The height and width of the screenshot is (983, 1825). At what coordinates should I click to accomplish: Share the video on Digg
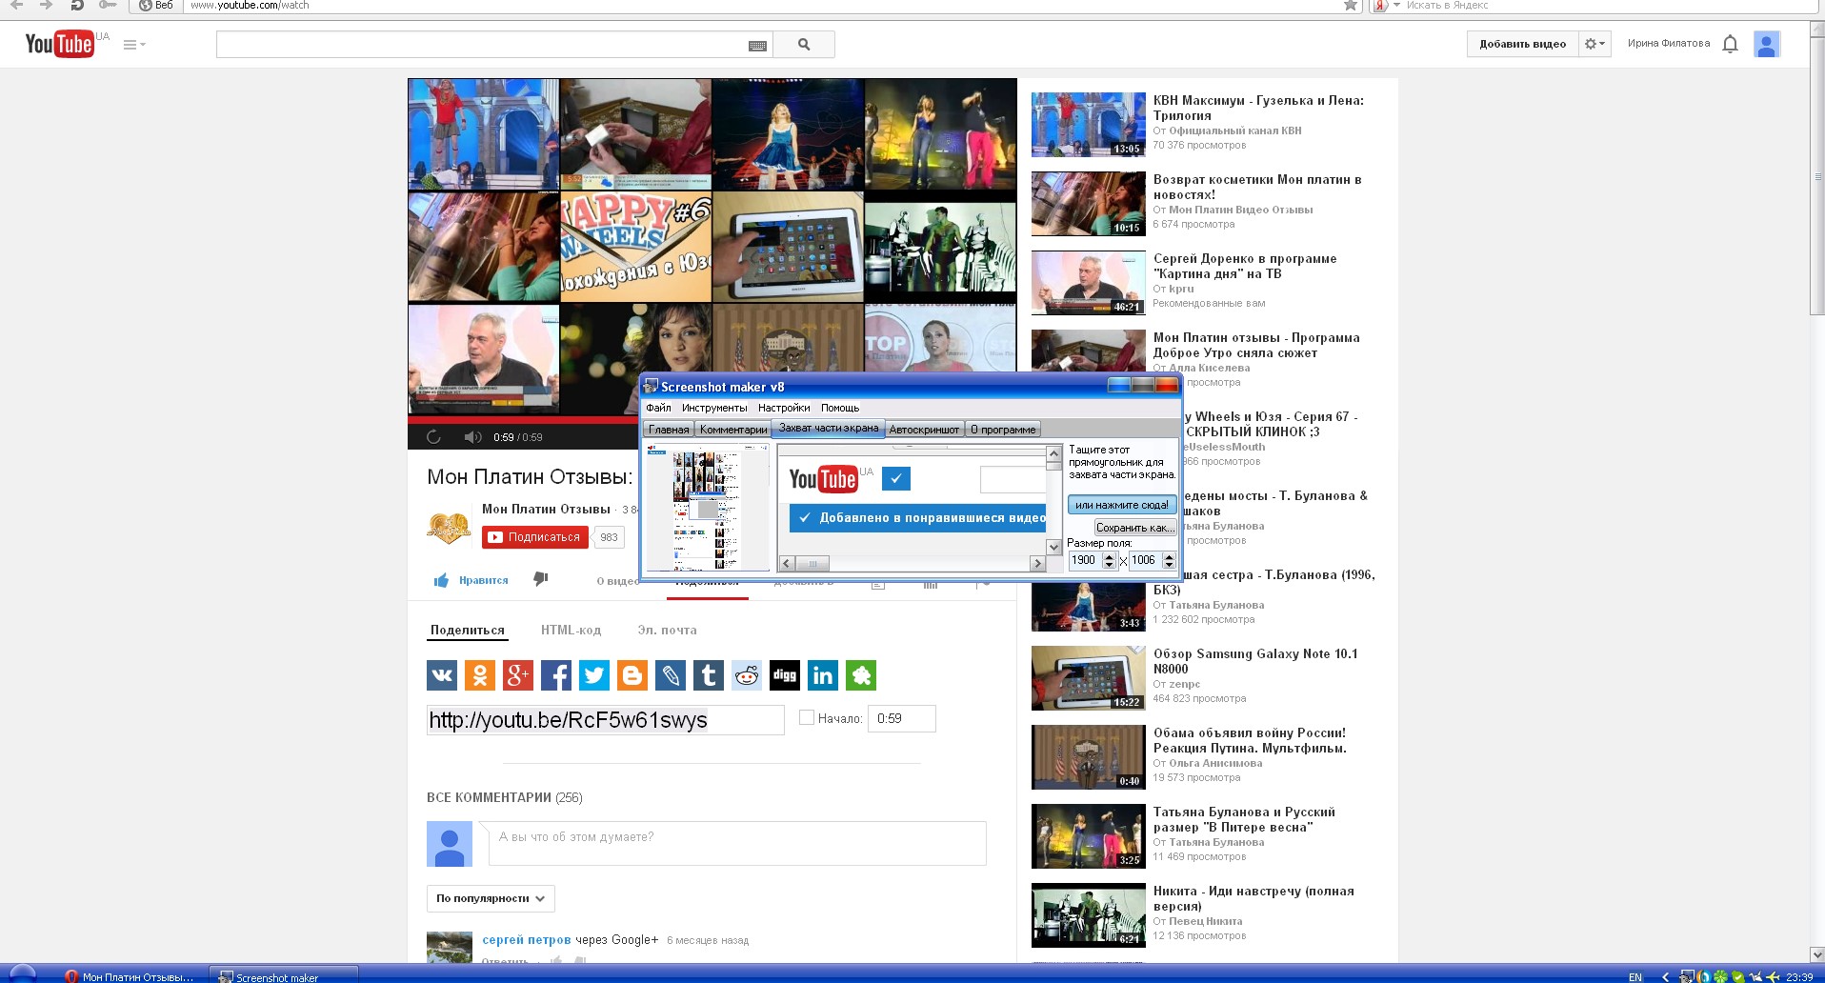tap(785, 675)
